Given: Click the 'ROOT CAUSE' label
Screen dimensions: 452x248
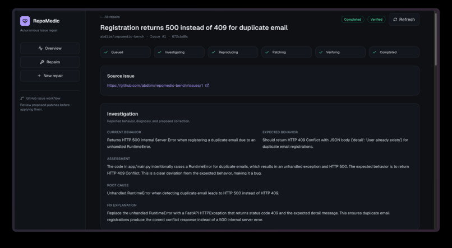Looking at the screenshot, I should click(x=118, y=185).
